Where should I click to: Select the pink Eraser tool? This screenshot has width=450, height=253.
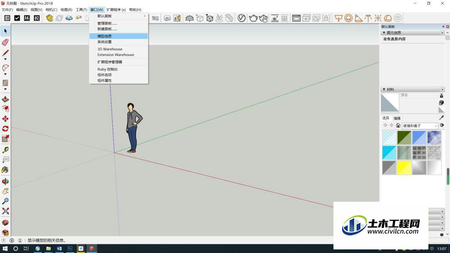5,42
